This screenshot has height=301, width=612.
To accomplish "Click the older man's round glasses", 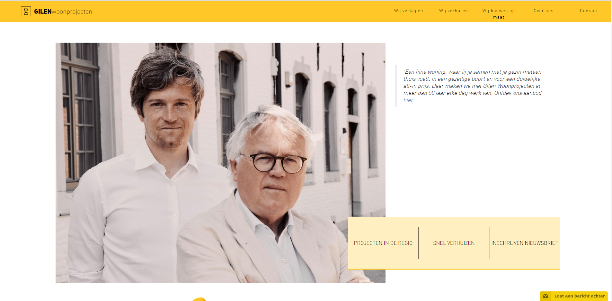I will click(x=277, y=163).
